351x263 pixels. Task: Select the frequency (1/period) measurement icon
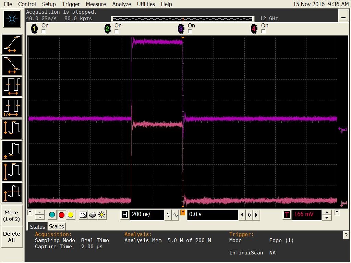[12, 108]
